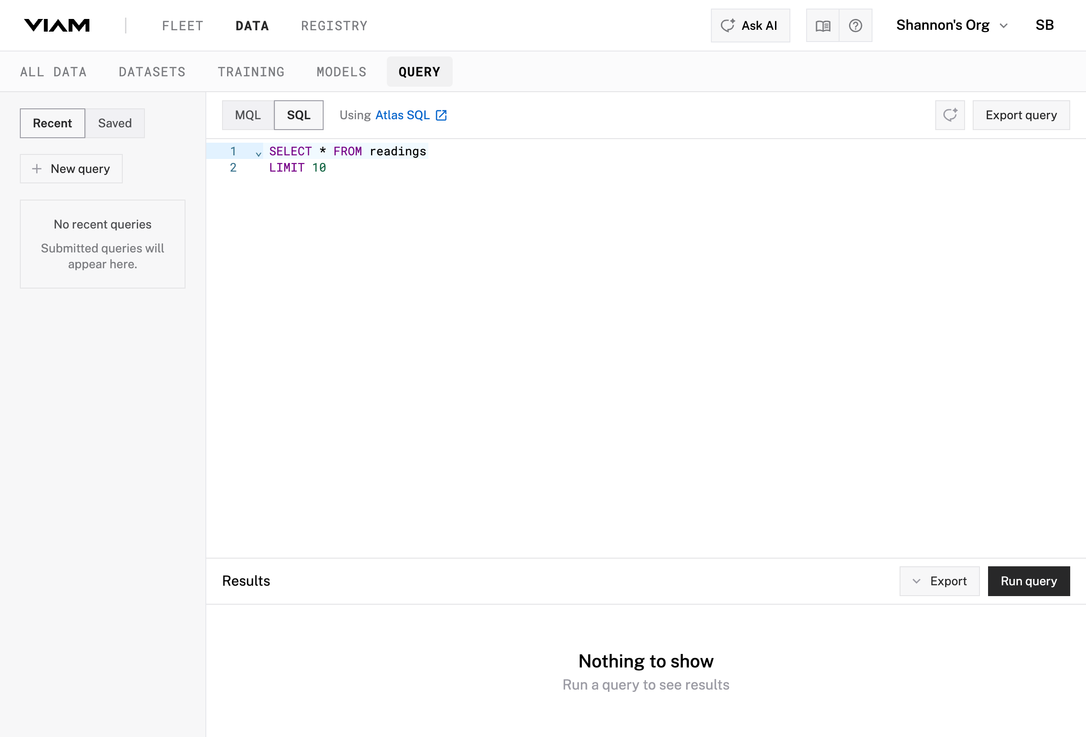Click the help question mark icon

(855, 26)
